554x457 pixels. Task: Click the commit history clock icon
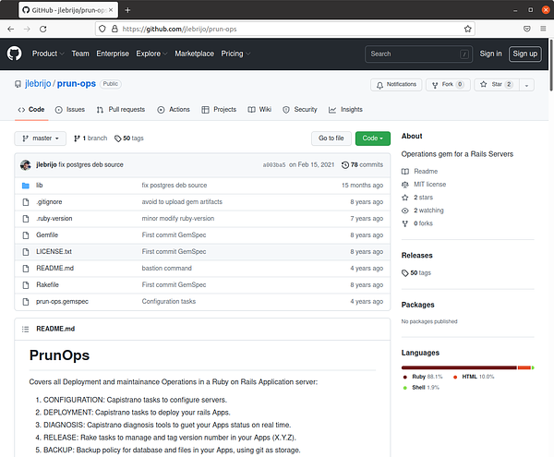pos(345,164)
